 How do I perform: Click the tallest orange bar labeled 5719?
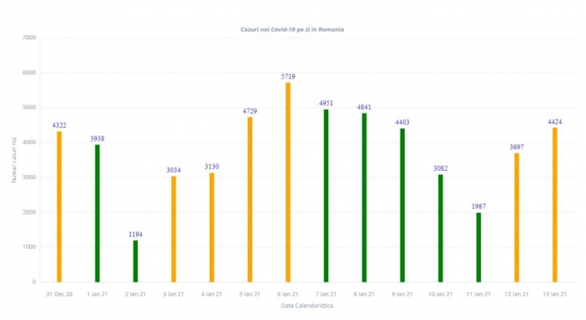[288, 182]
